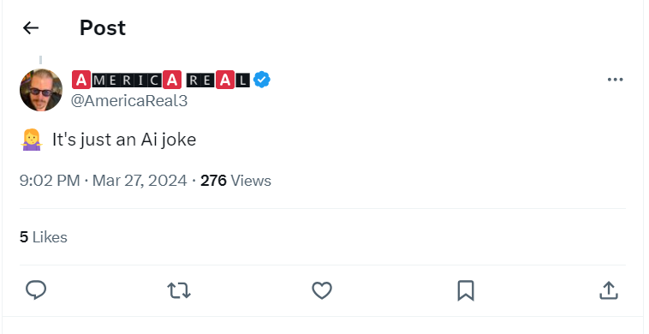
Task: Go back using the left arrow
Action: click(31, 28)
